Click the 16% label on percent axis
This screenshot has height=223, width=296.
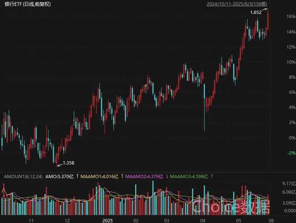pyautogui.click(x=291, y=17)
